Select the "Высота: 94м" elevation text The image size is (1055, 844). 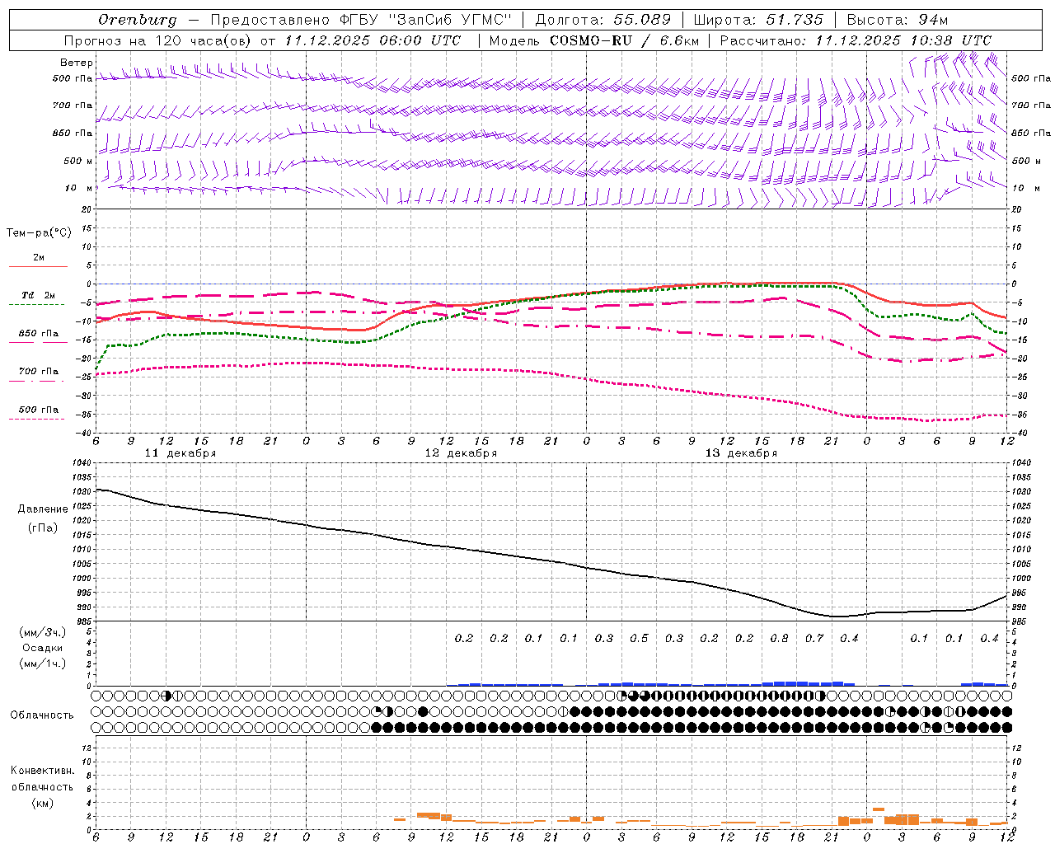click(x=898, y=20)
